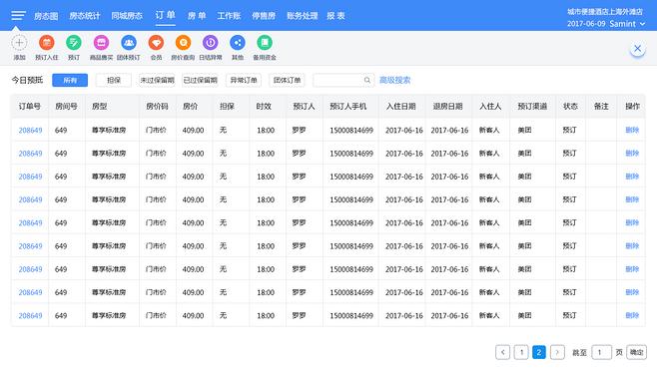Open the 同城房态 tab
657x371 pixels.
tap(127, 16)
